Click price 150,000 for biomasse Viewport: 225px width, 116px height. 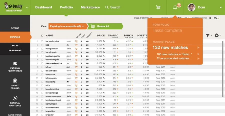coord(98,75)
